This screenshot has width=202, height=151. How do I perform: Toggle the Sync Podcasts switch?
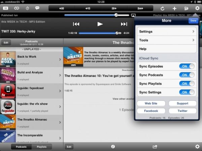(187, 75)
